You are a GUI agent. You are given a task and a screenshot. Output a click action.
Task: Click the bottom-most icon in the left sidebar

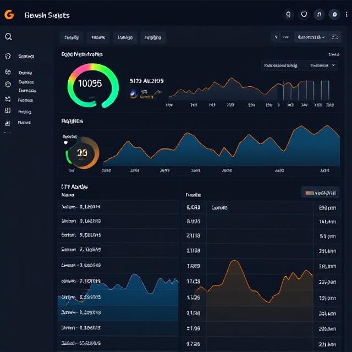8,123
